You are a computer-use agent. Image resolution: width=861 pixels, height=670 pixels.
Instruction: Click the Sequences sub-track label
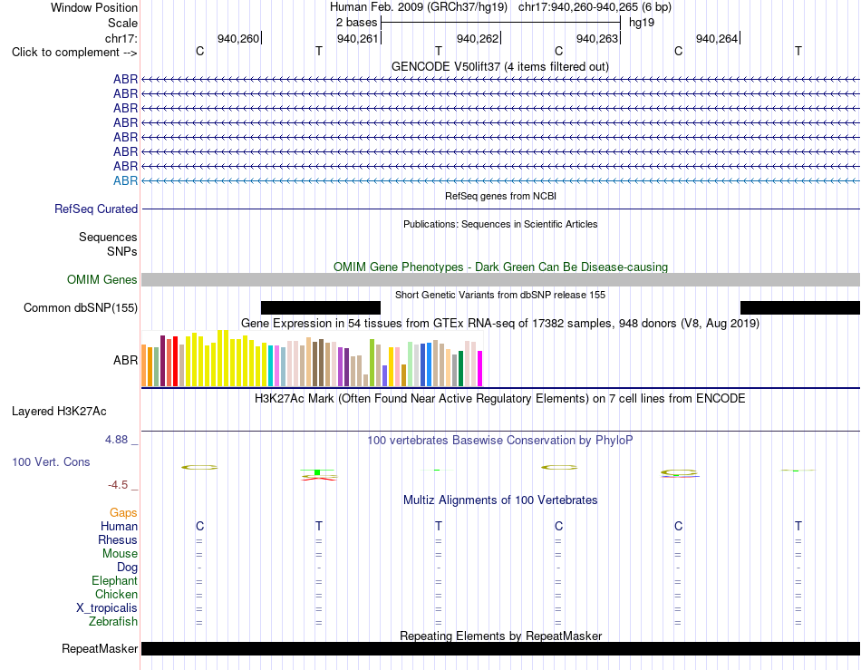pos(108,238)
